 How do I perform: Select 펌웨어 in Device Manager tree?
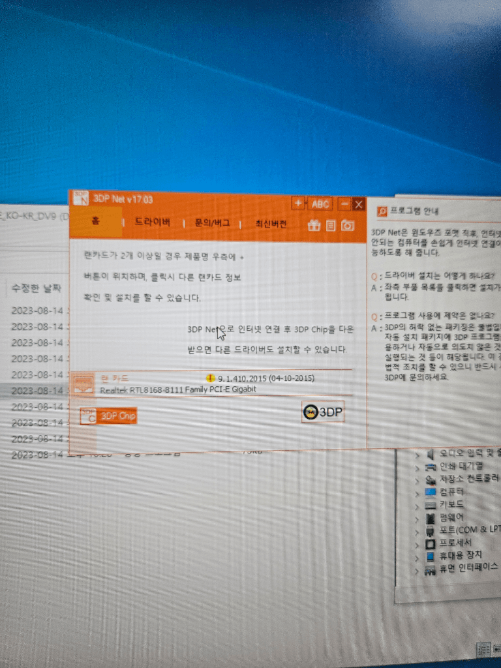pyautogui.click(x=451, y=517)
